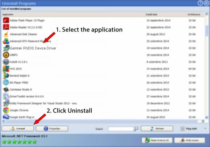Viewport: 210px width, 147px height.
Task: Open the View style dropdown
Action: click(x=193, y=128)
